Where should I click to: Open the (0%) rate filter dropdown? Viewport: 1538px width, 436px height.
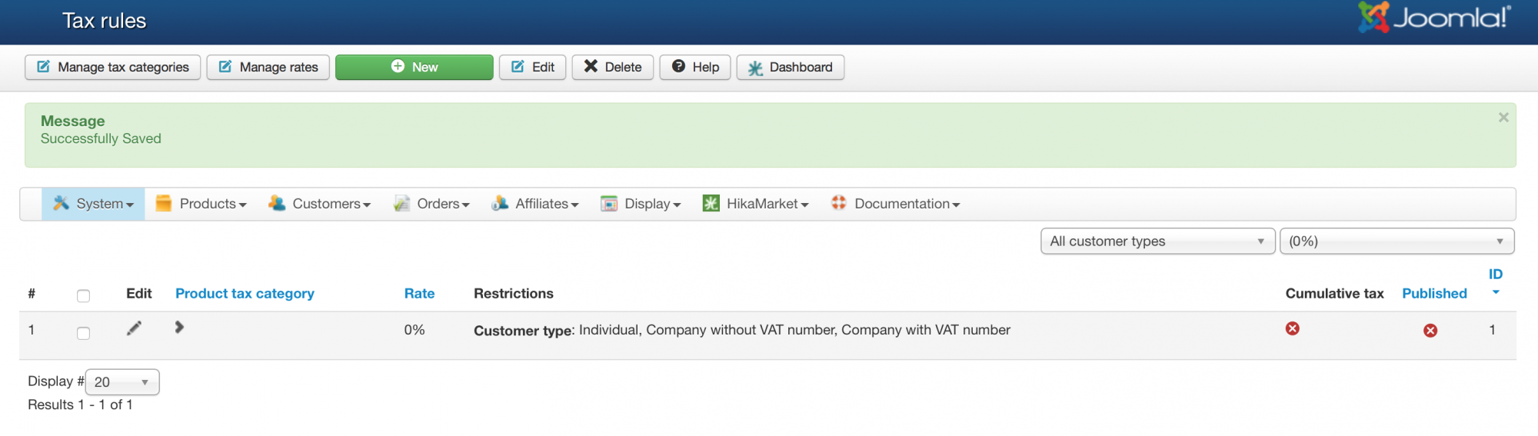(1397, 241)
